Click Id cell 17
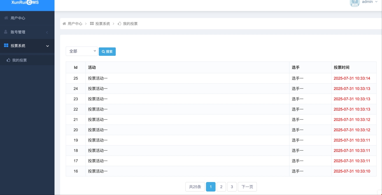382x195 pixels. 76,161
